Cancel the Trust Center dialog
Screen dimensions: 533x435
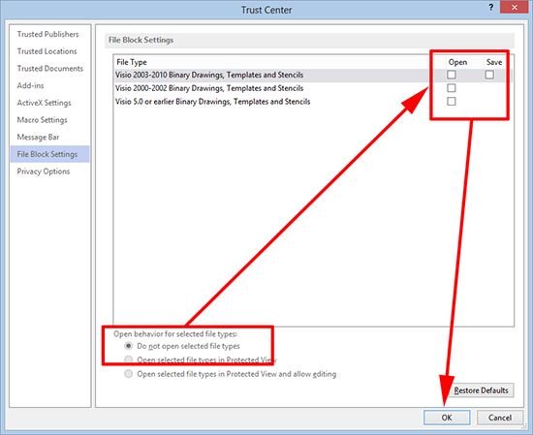pyautogui.click(x=500, y=418)
